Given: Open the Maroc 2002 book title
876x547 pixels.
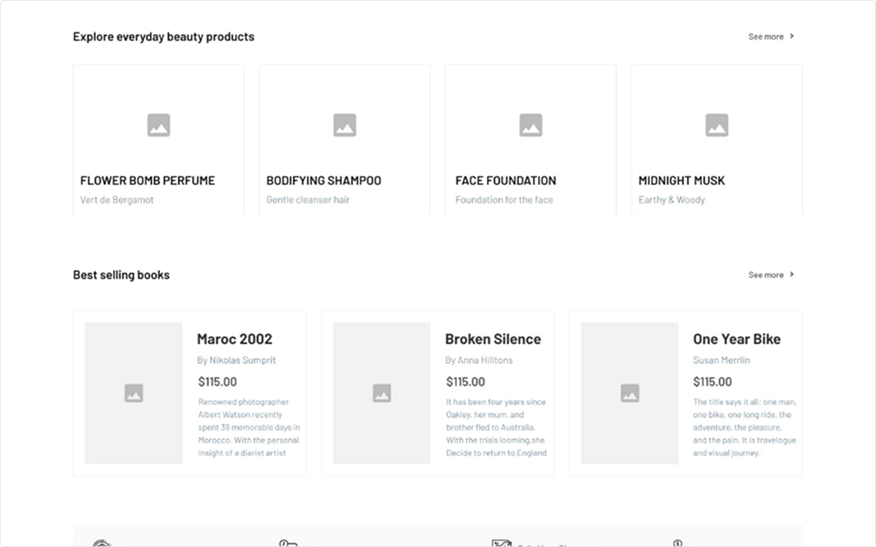Looking at the screenshot, I should coord(234,339).
